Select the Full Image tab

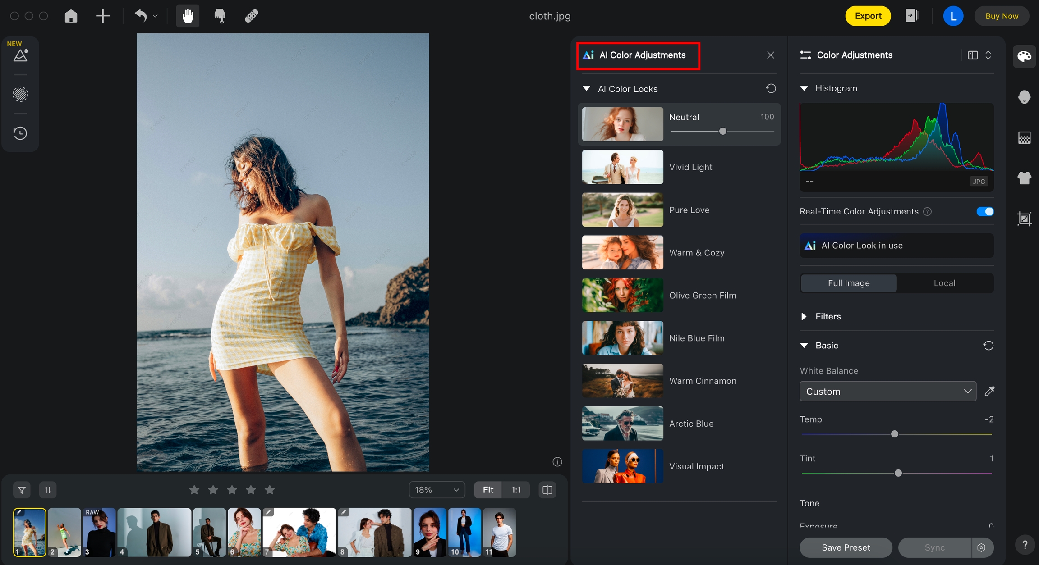click(x=849, y=283)
